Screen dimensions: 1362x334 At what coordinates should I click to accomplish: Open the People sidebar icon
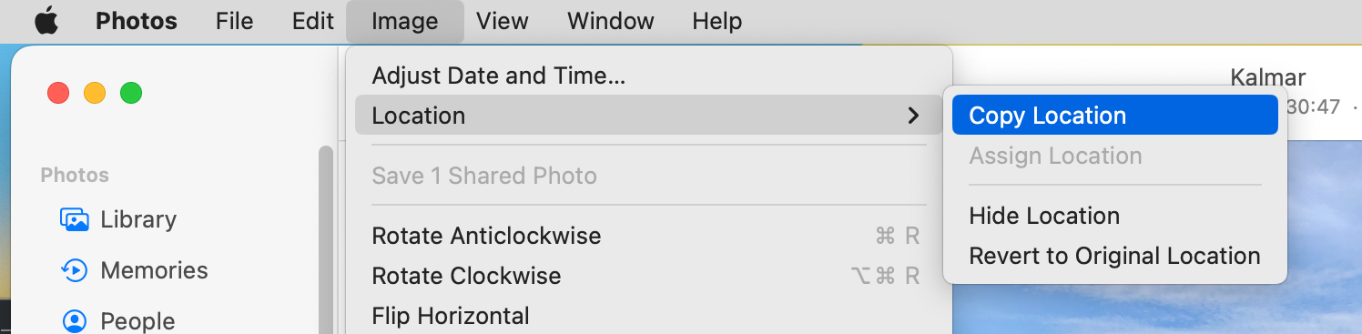pos(74,321)
